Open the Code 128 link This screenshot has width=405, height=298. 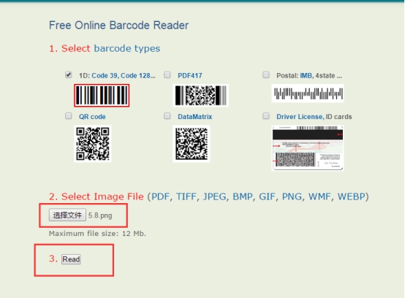point(138,76)
